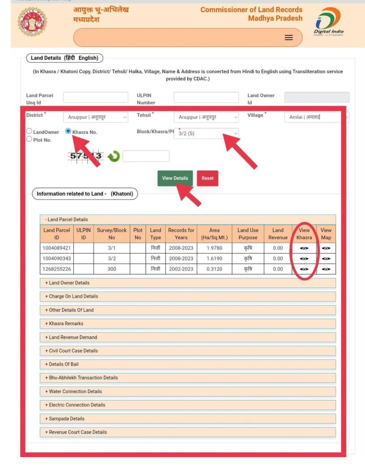Open the hamburger menu icon
The width and height of the screenshot is (365, 471).
289,38
